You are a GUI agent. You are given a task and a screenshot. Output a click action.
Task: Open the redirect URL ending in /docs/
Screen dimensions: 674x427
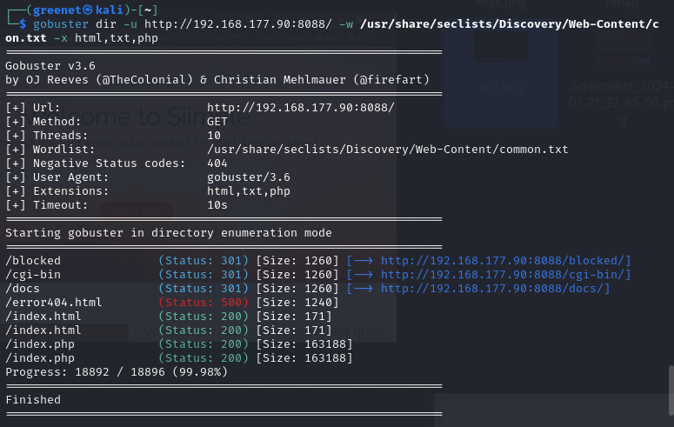point(495,289)
